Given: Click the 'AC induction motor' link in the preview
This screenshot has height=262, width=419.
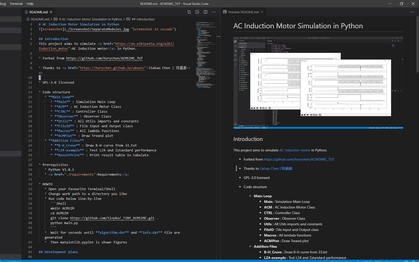Looking at the screenshot, I should [295, 150].
